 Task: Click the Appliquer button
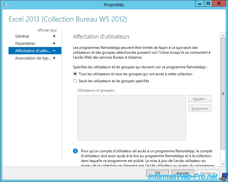click(208, 173)
